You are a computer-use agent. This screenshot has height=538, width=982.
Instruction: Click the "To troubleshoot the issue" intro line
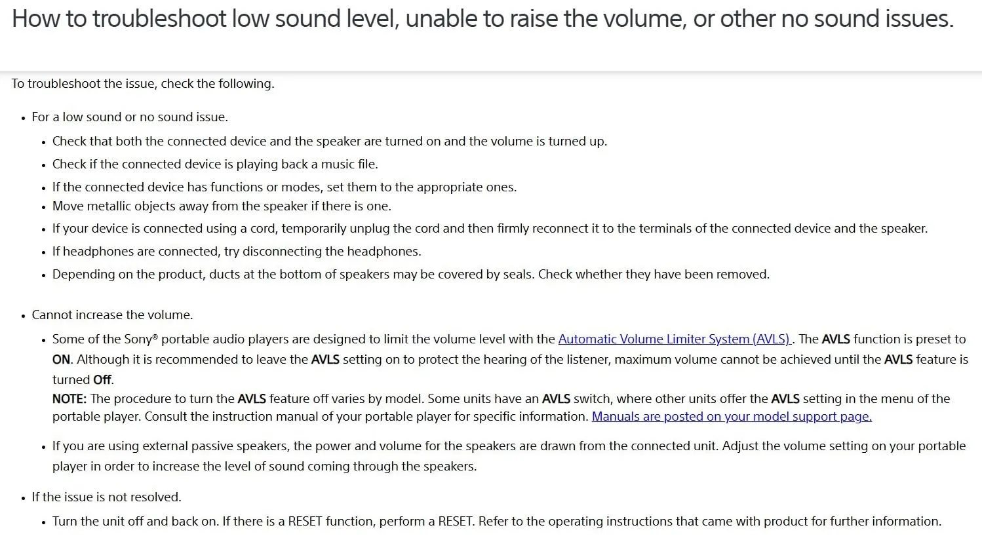tap(143, 84)
